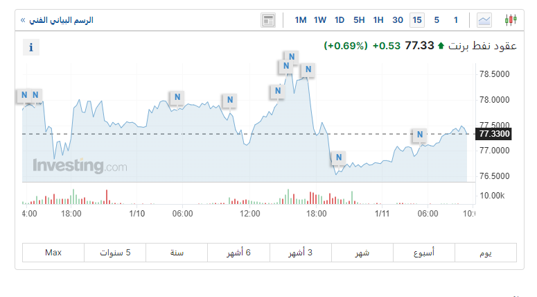Select the يوم range tab

pyautogui.click(x=485, y=253)
